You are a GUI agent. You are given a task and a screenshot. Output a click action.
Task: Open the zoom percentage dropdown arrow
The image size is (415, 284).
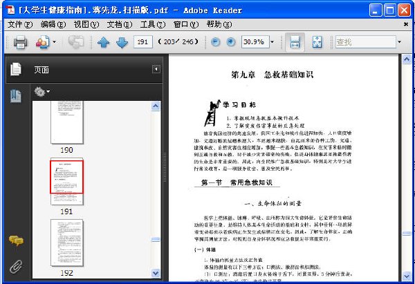[x=272, y=41]
